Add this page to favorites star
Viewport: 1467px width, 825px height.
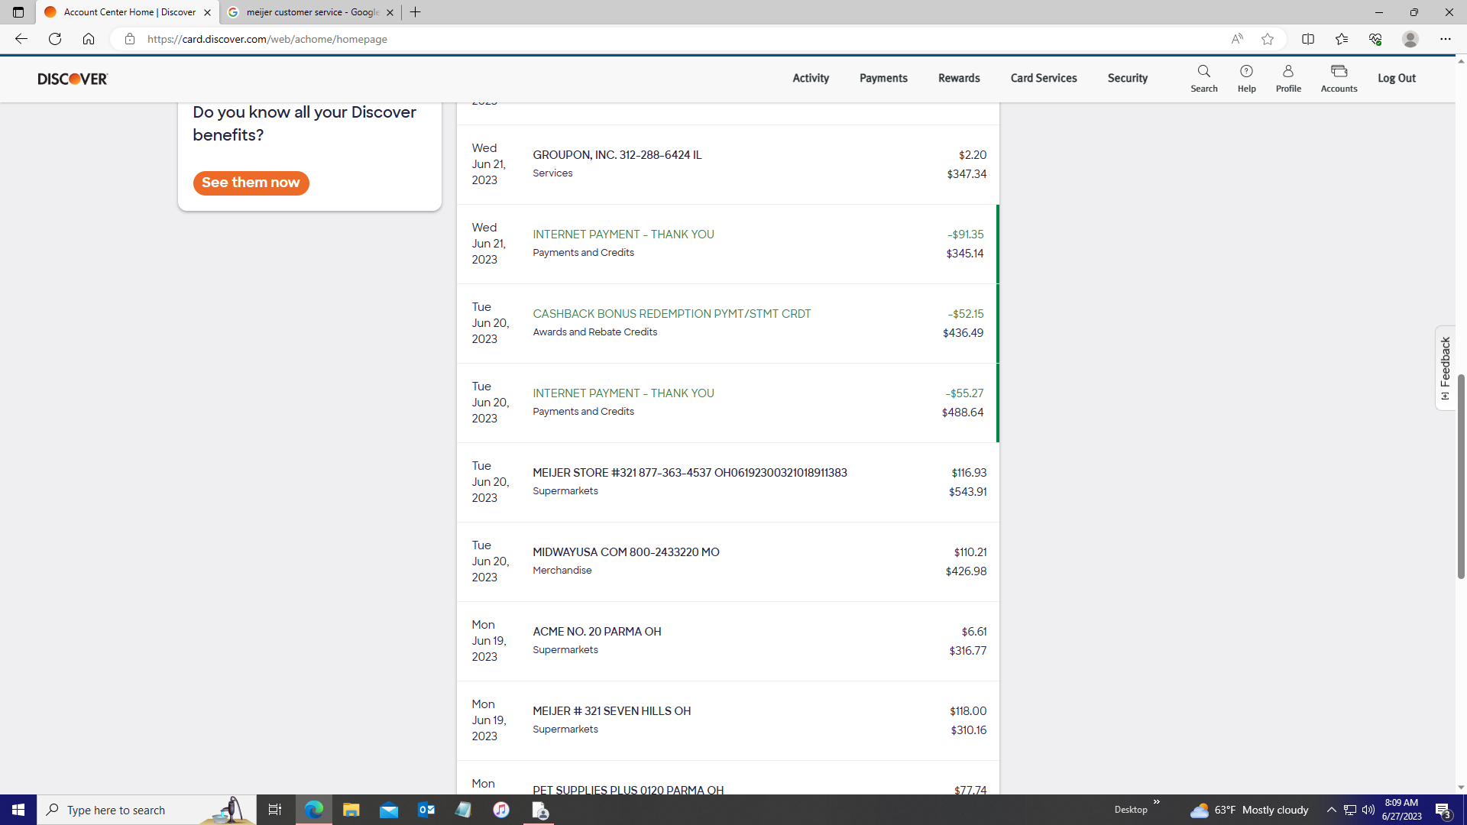(x=1268, y=39)
